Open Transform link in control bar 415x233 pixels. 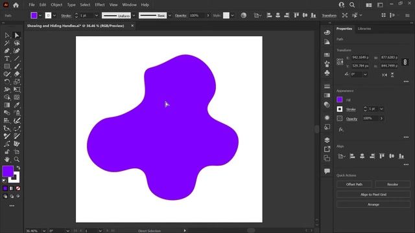pyautogui.click(x=329, y=16)
